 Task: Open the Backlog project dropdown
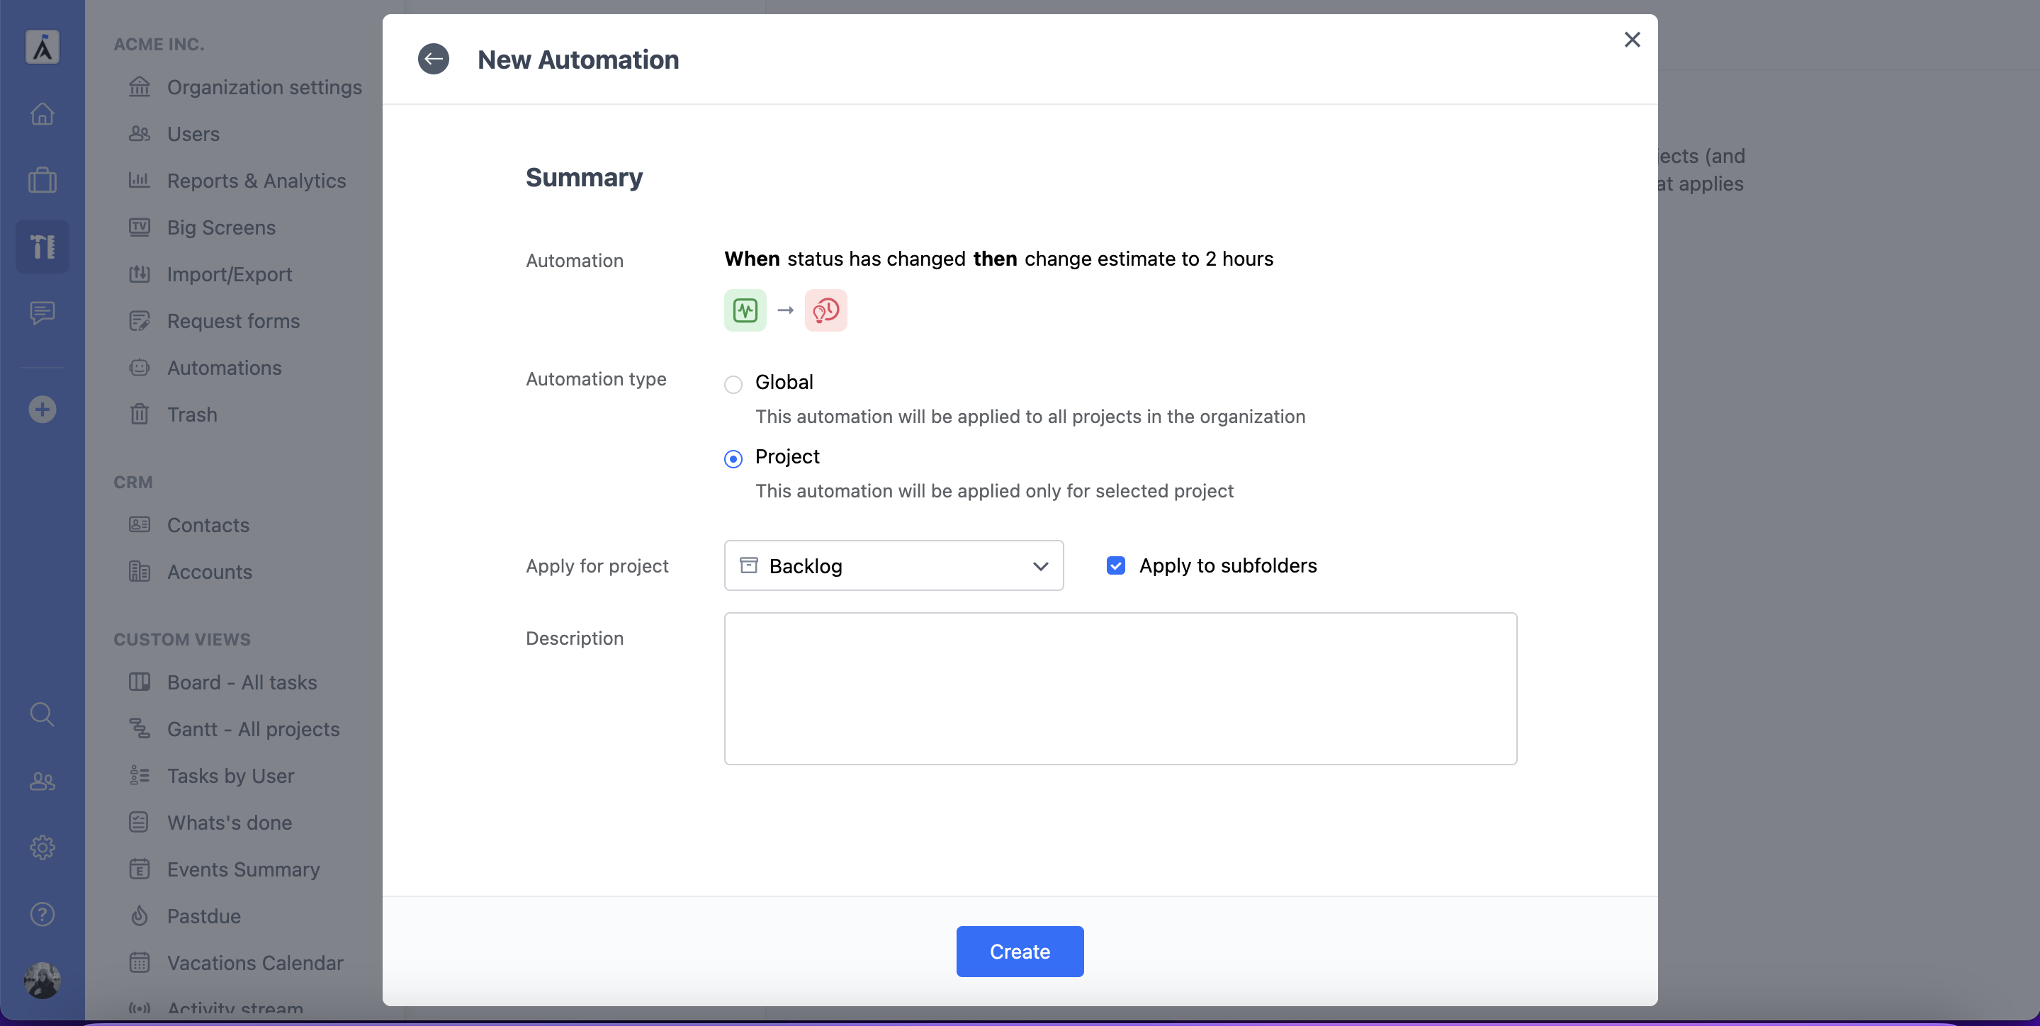click(894, 566)
